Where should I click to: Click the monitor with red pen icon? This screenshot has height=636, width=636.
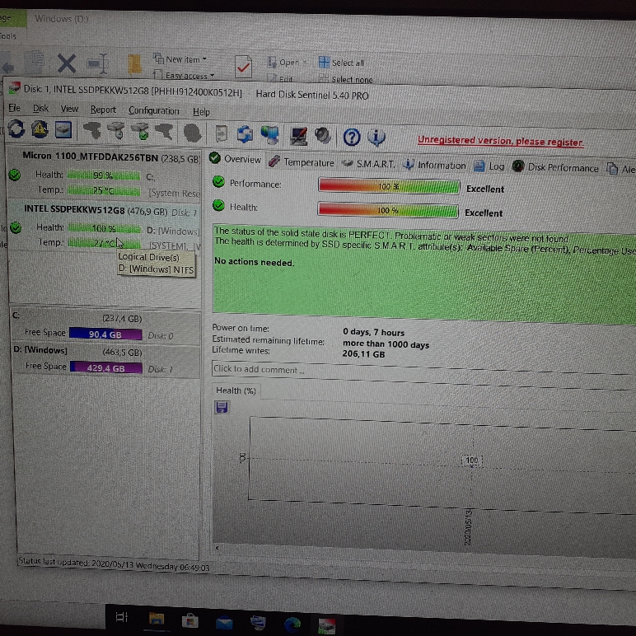[298, 136]
